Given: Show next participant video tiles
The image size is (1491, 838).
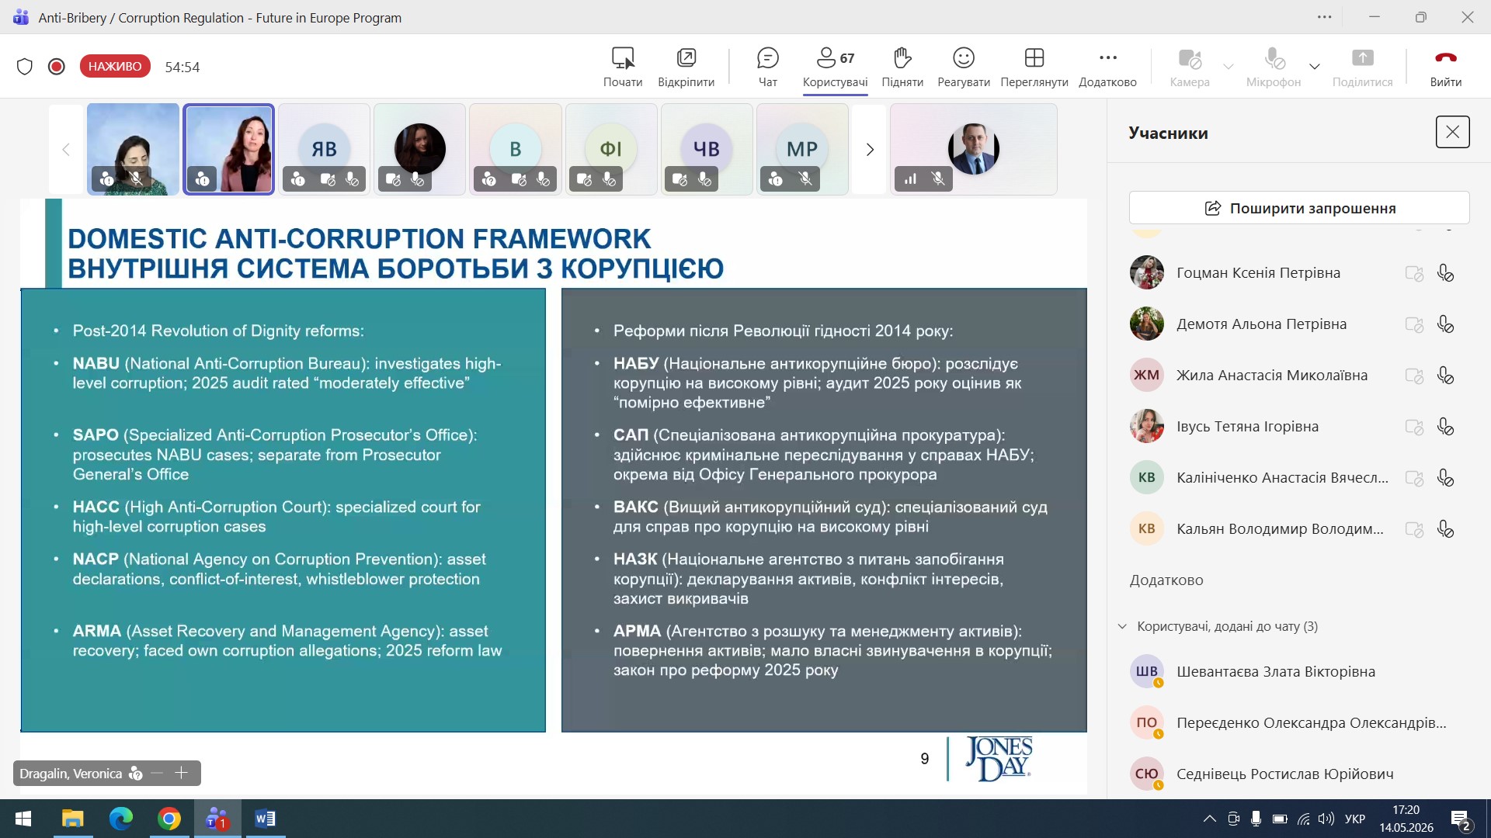Looking at the screenshot, I should click(870, 150).
